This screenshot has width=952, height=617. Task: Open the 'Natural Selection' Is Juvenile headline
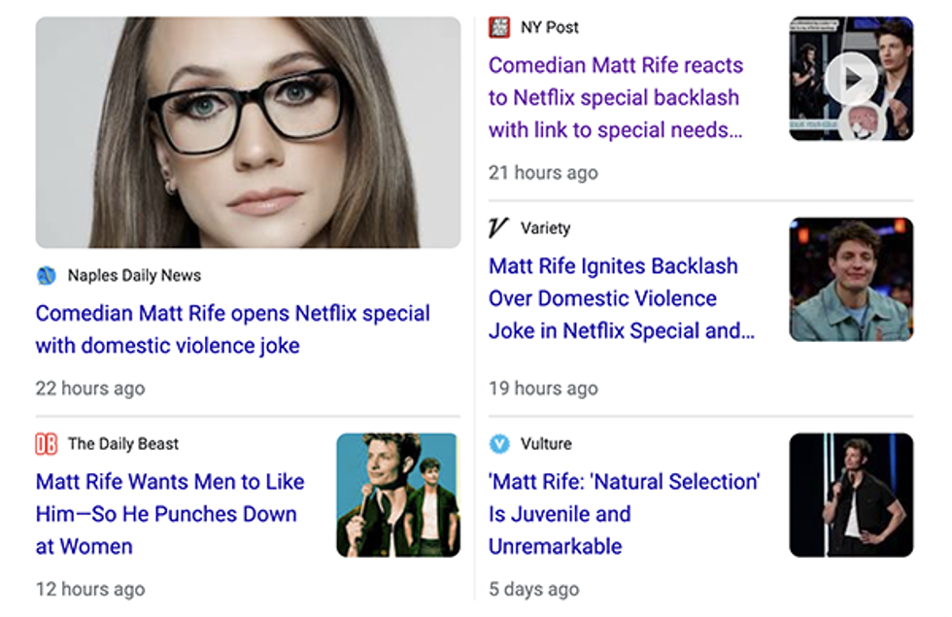click(624, 513)
